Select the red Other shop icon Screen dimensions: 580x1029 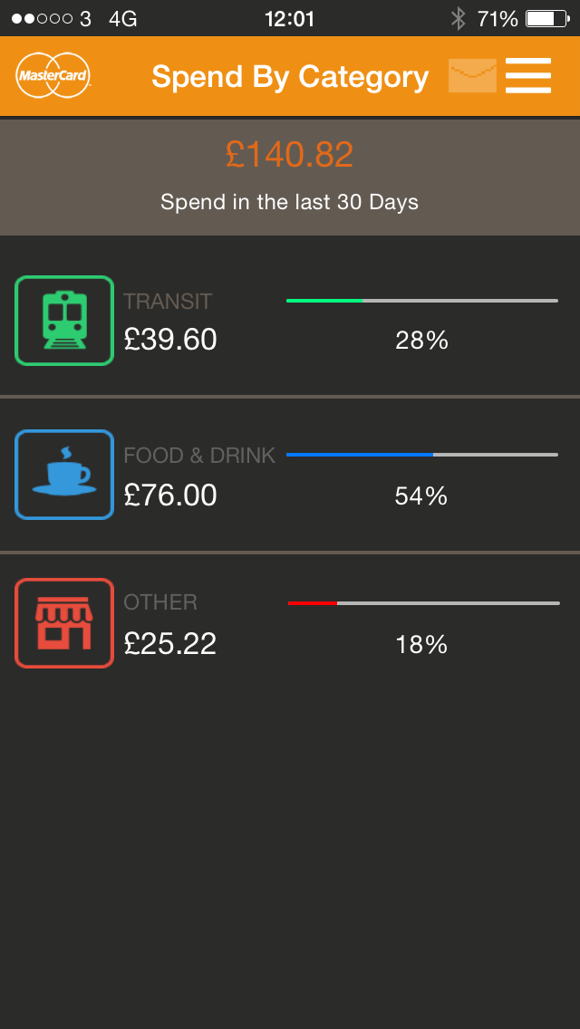point(64,623)
